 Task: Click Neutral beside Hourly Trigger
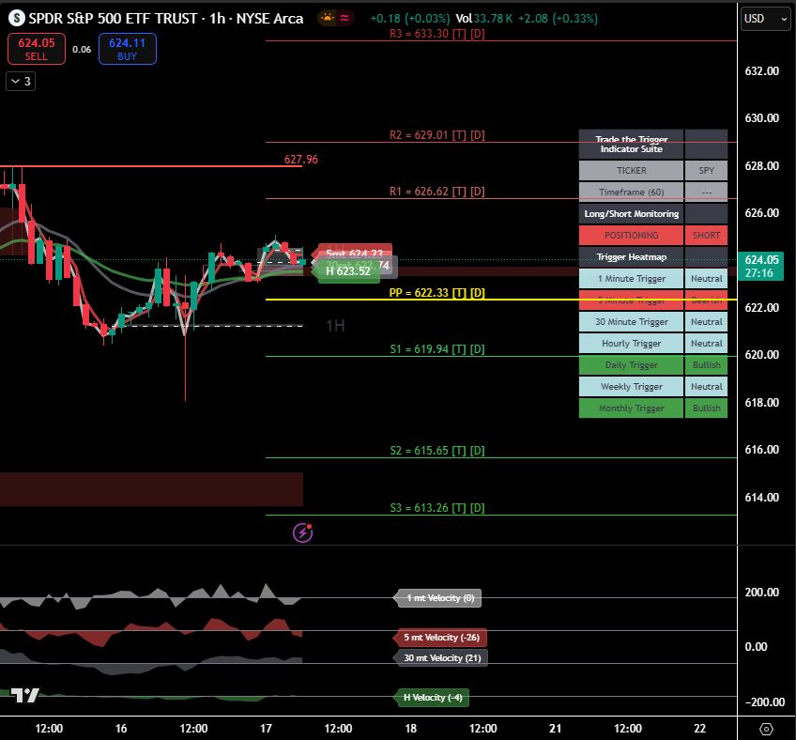[706, 344]
